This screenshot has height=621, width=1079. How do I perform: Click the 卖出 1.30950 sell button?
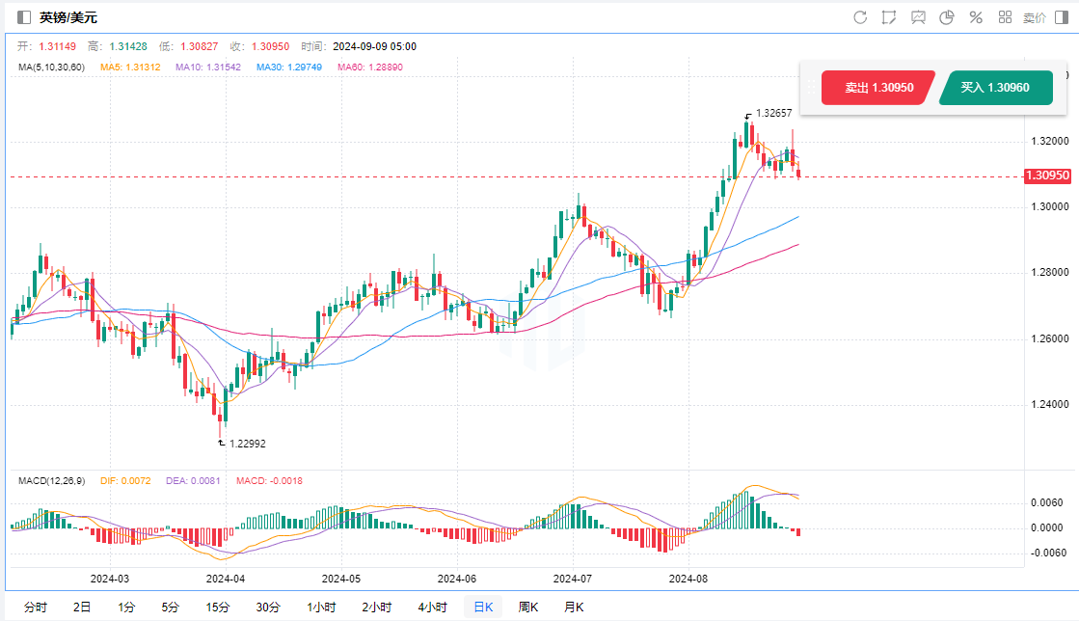coord(877,88)
